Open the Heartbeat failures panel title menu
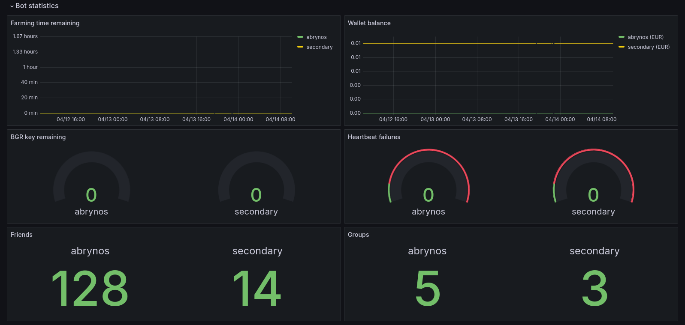Image resolution: width=685 pixels, height=325 pixels. (374, 137)
